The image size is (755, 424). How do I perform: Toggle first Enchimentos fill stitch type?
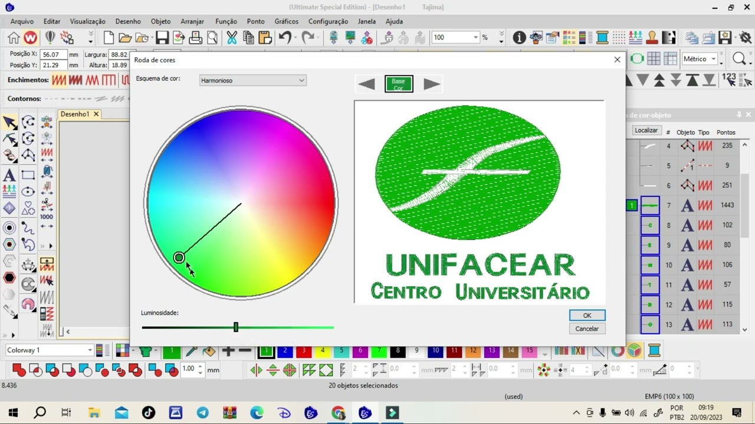tap(59, 79)
